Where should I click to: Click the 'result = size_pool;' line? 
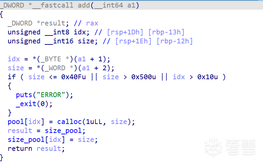46,131
